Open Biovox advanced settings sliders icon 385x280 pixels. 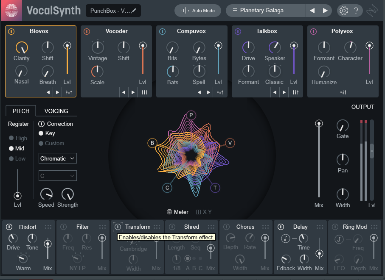point(69,92)
